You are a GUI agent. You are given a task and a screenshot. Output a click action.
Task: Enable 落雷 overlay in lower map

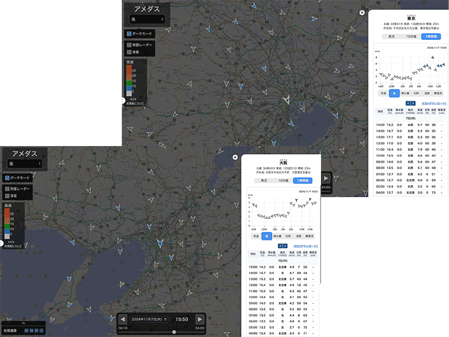[x=7, y=195]
